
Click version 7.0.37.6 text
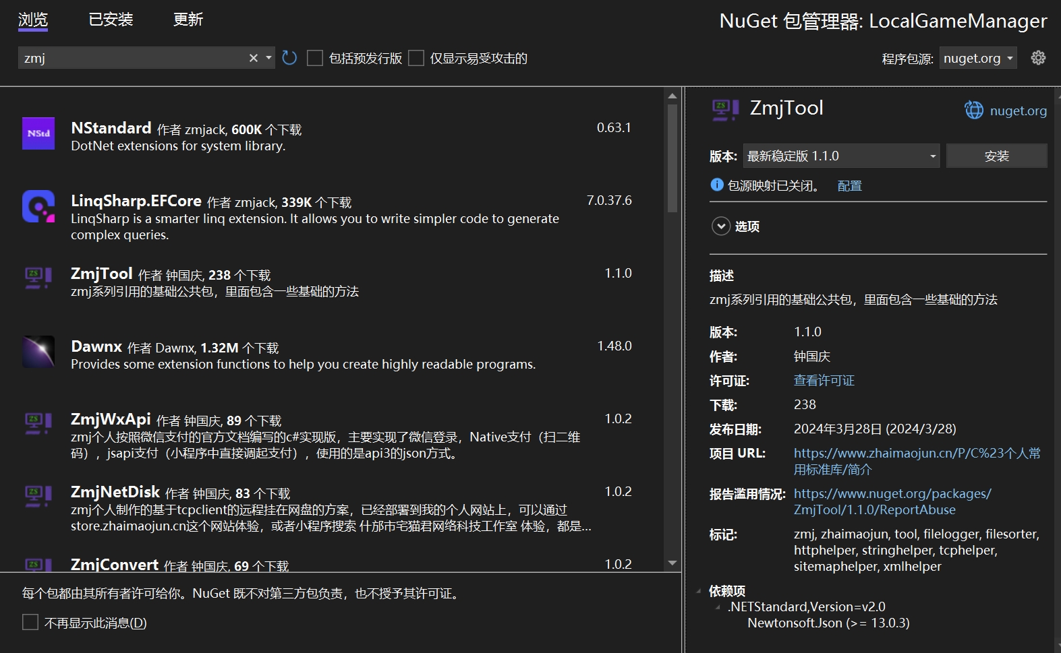point(609,200)
